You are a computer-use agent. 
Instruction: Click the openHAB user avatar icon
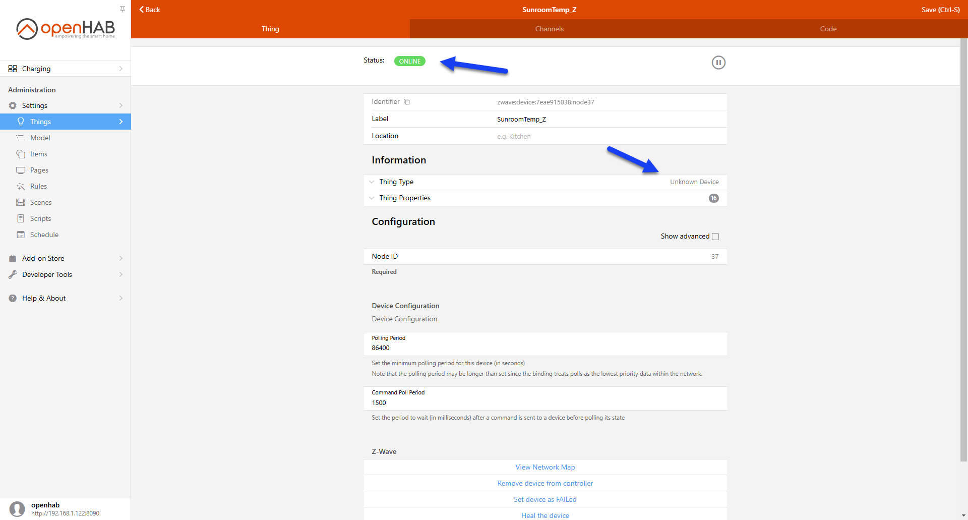coord(17,509)
